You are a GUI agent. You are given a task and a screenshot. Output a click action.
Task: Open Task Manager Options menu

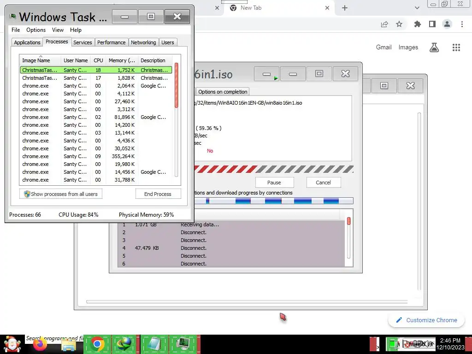36,30
